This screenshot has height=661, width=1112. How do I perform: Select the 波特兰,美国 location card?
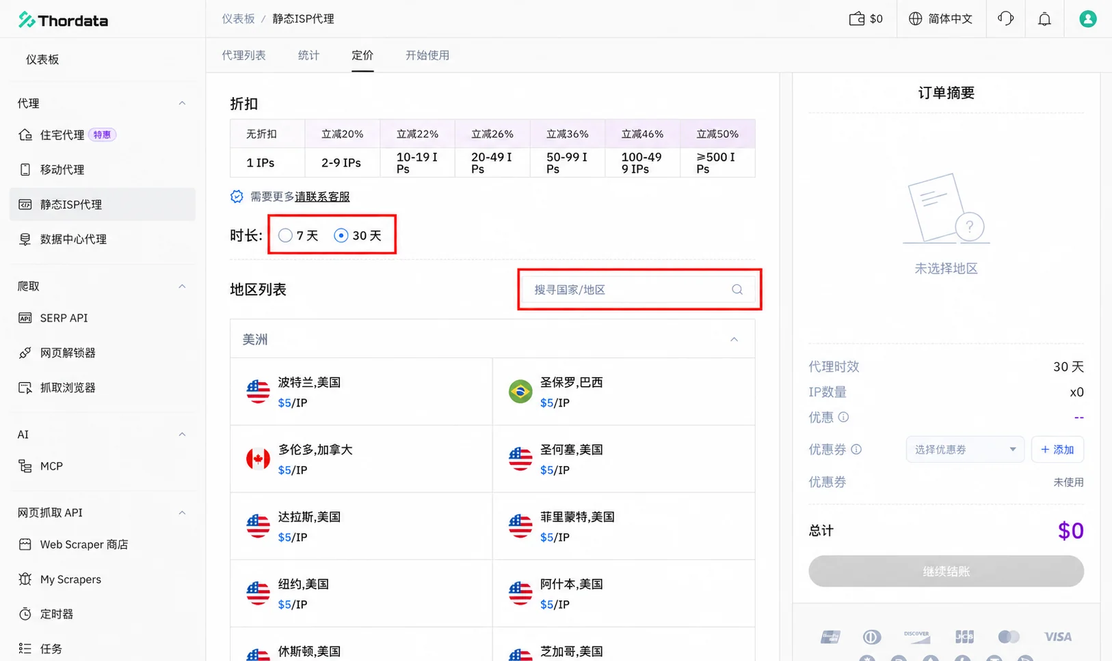pyautogui.click(x=361, y=392)
